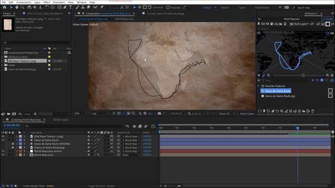335x188 pixels.
Task: Select the Selection arrow tool
Action: 11,7
